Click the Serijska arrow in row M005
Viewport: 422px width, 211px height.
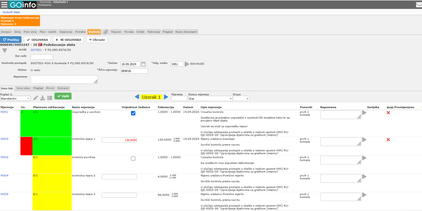364,194
